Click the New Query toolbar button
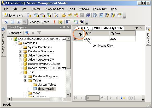This screenshot has height=108, width=152. (14, 15)
